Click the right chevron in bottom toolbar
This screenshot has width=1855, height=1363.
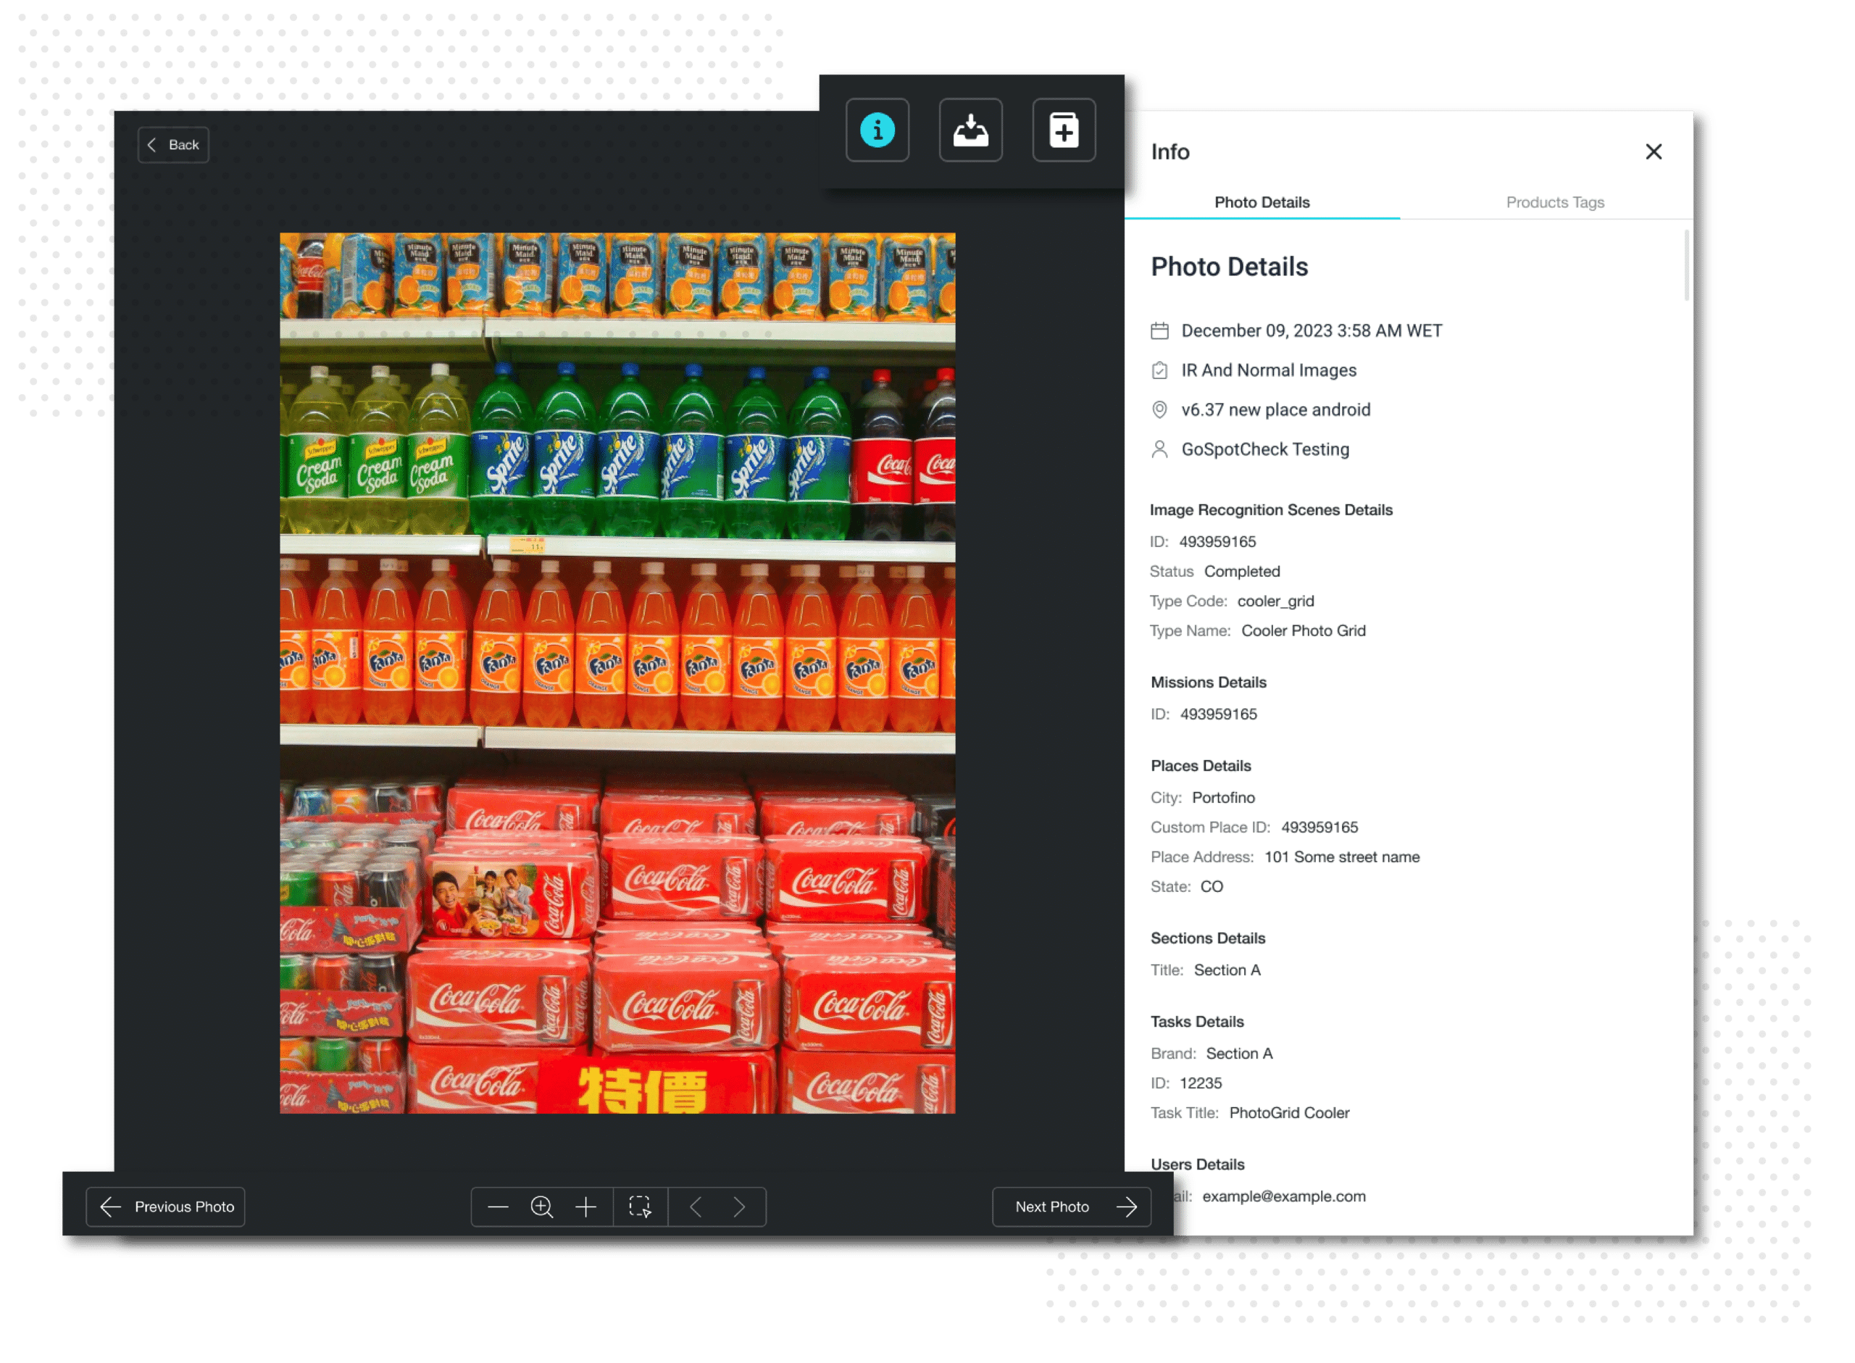coord(738,1207)
